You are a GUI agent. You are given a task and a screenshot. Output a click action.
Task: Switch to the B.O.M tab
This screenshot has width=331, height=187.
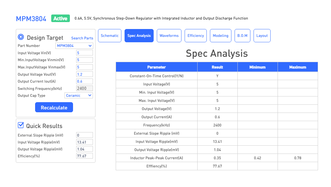coord(242,36)
